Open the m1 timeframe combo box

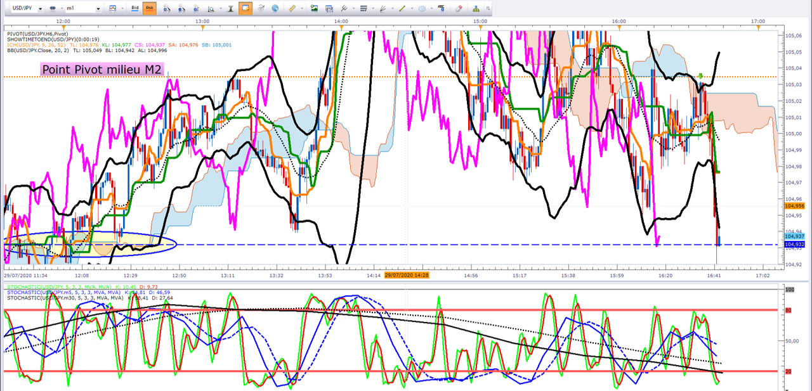point(84,9)
